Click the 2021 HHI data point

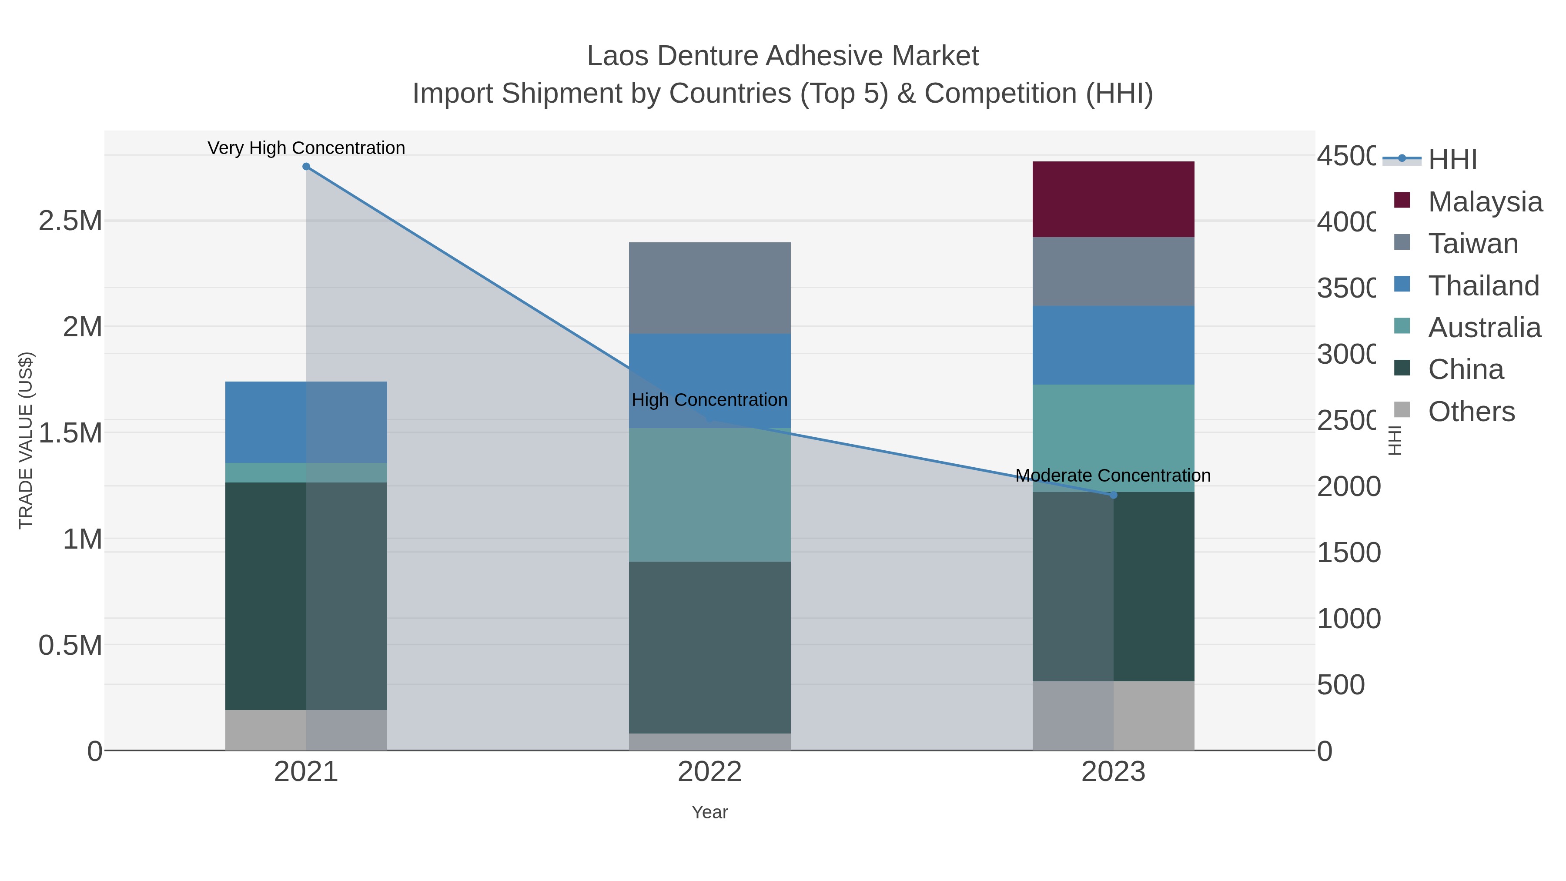coord(306,167)
